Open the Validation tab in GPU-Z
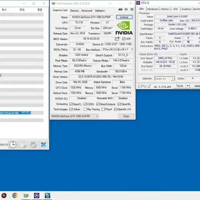This screenshot has height=200, width=200. coord(100,11)
